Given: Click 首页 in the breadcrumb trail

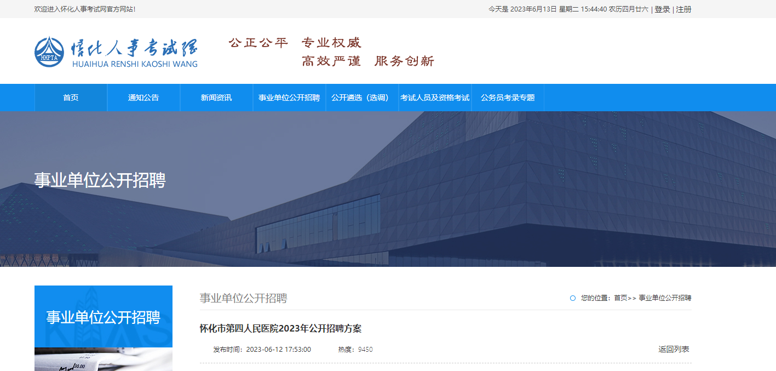Looking at the screenshot, I should pos(620,298).
